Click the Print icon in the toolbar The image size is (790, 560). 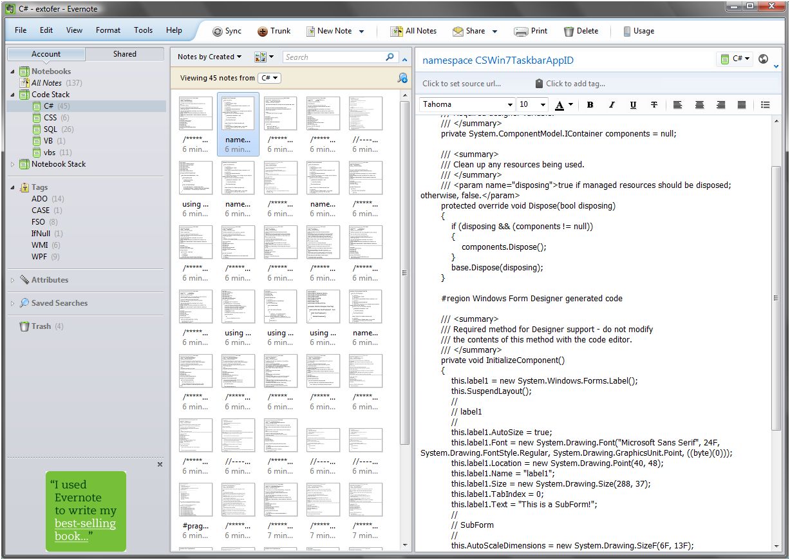click(x=530, y=30)
